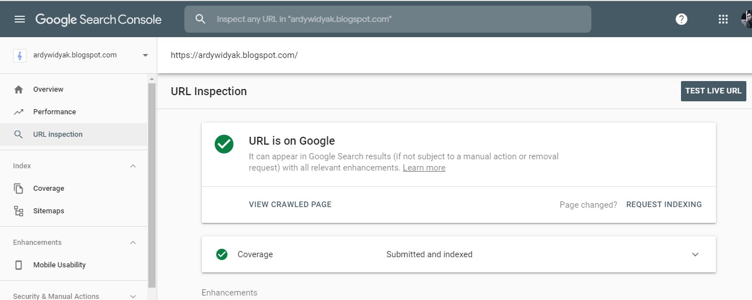
Task: Click the Sitemaps tree icon
Action: tap(19, 211)
